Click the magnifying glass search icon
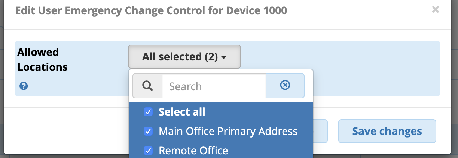 (147, 86)
